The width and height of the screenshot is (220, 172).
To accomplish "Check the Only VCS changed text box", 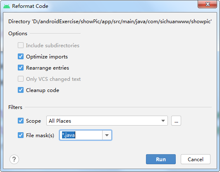I will pos(21,79).
